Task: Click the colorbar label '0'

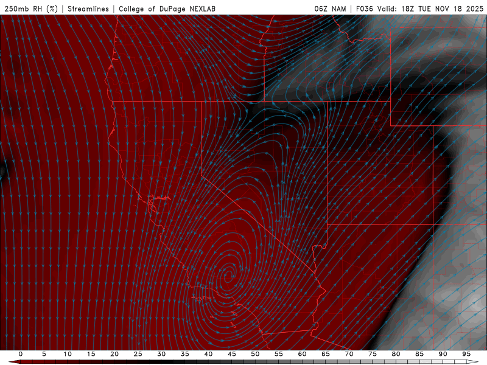Action: pyautogui.click(x=21, y=354)
